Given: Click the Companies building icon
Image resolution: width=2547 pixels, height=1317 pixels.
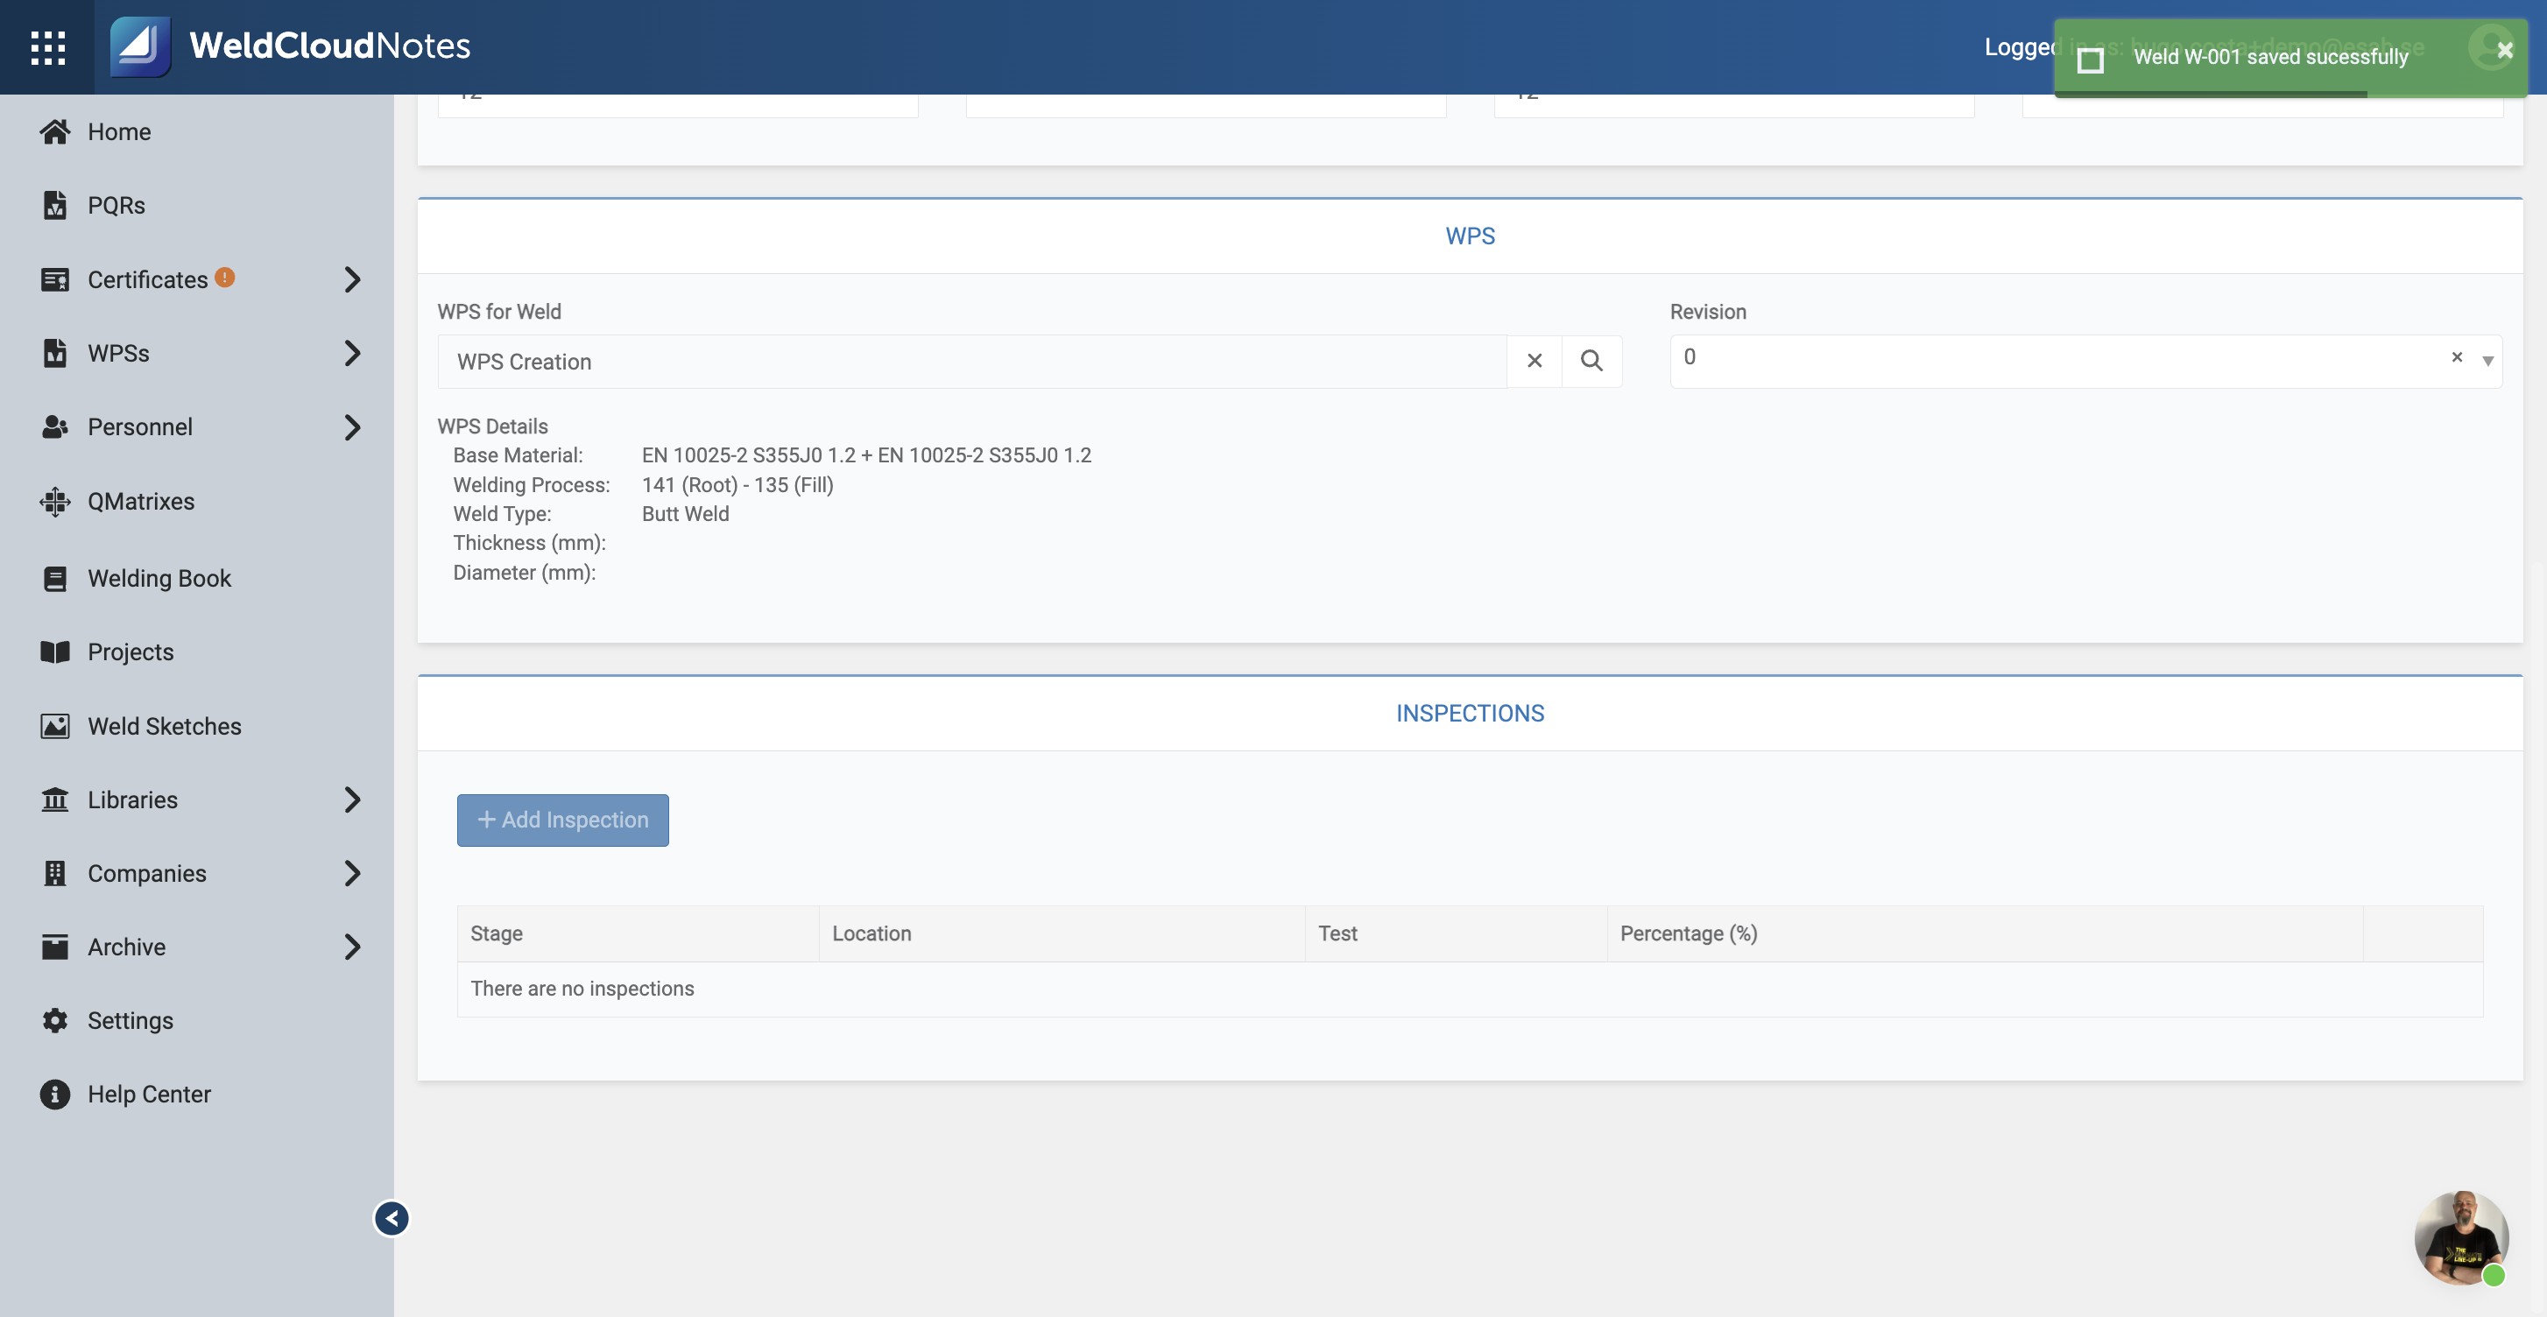Looking at the screenshot, I should point(55,873).
